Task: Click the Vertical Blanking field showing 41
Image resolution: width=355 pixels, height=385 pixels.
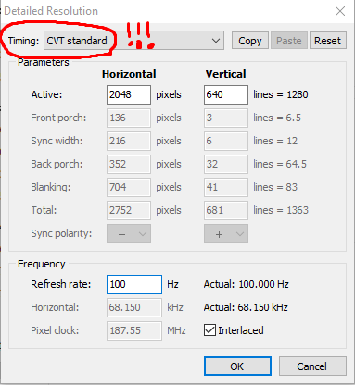Action: tap(226, 187)
